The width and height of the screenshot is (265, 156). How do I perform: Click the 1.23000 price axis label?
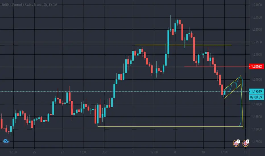point(256,5)
